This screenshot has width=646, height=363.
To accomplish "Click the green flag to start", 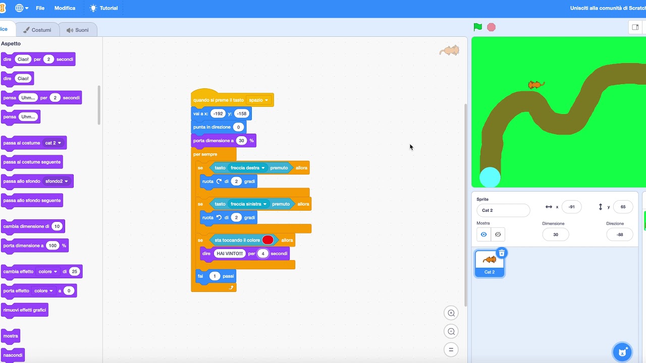I will click(x=477, y=27).
